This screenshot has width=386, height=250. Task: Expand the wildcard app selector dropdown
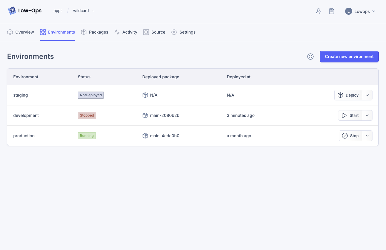click(x=93, y=11)
